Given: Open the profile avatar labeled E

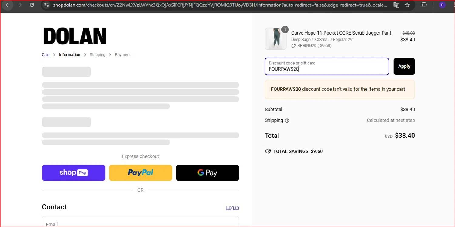Looking at the screenshot, I should [442, 5].
